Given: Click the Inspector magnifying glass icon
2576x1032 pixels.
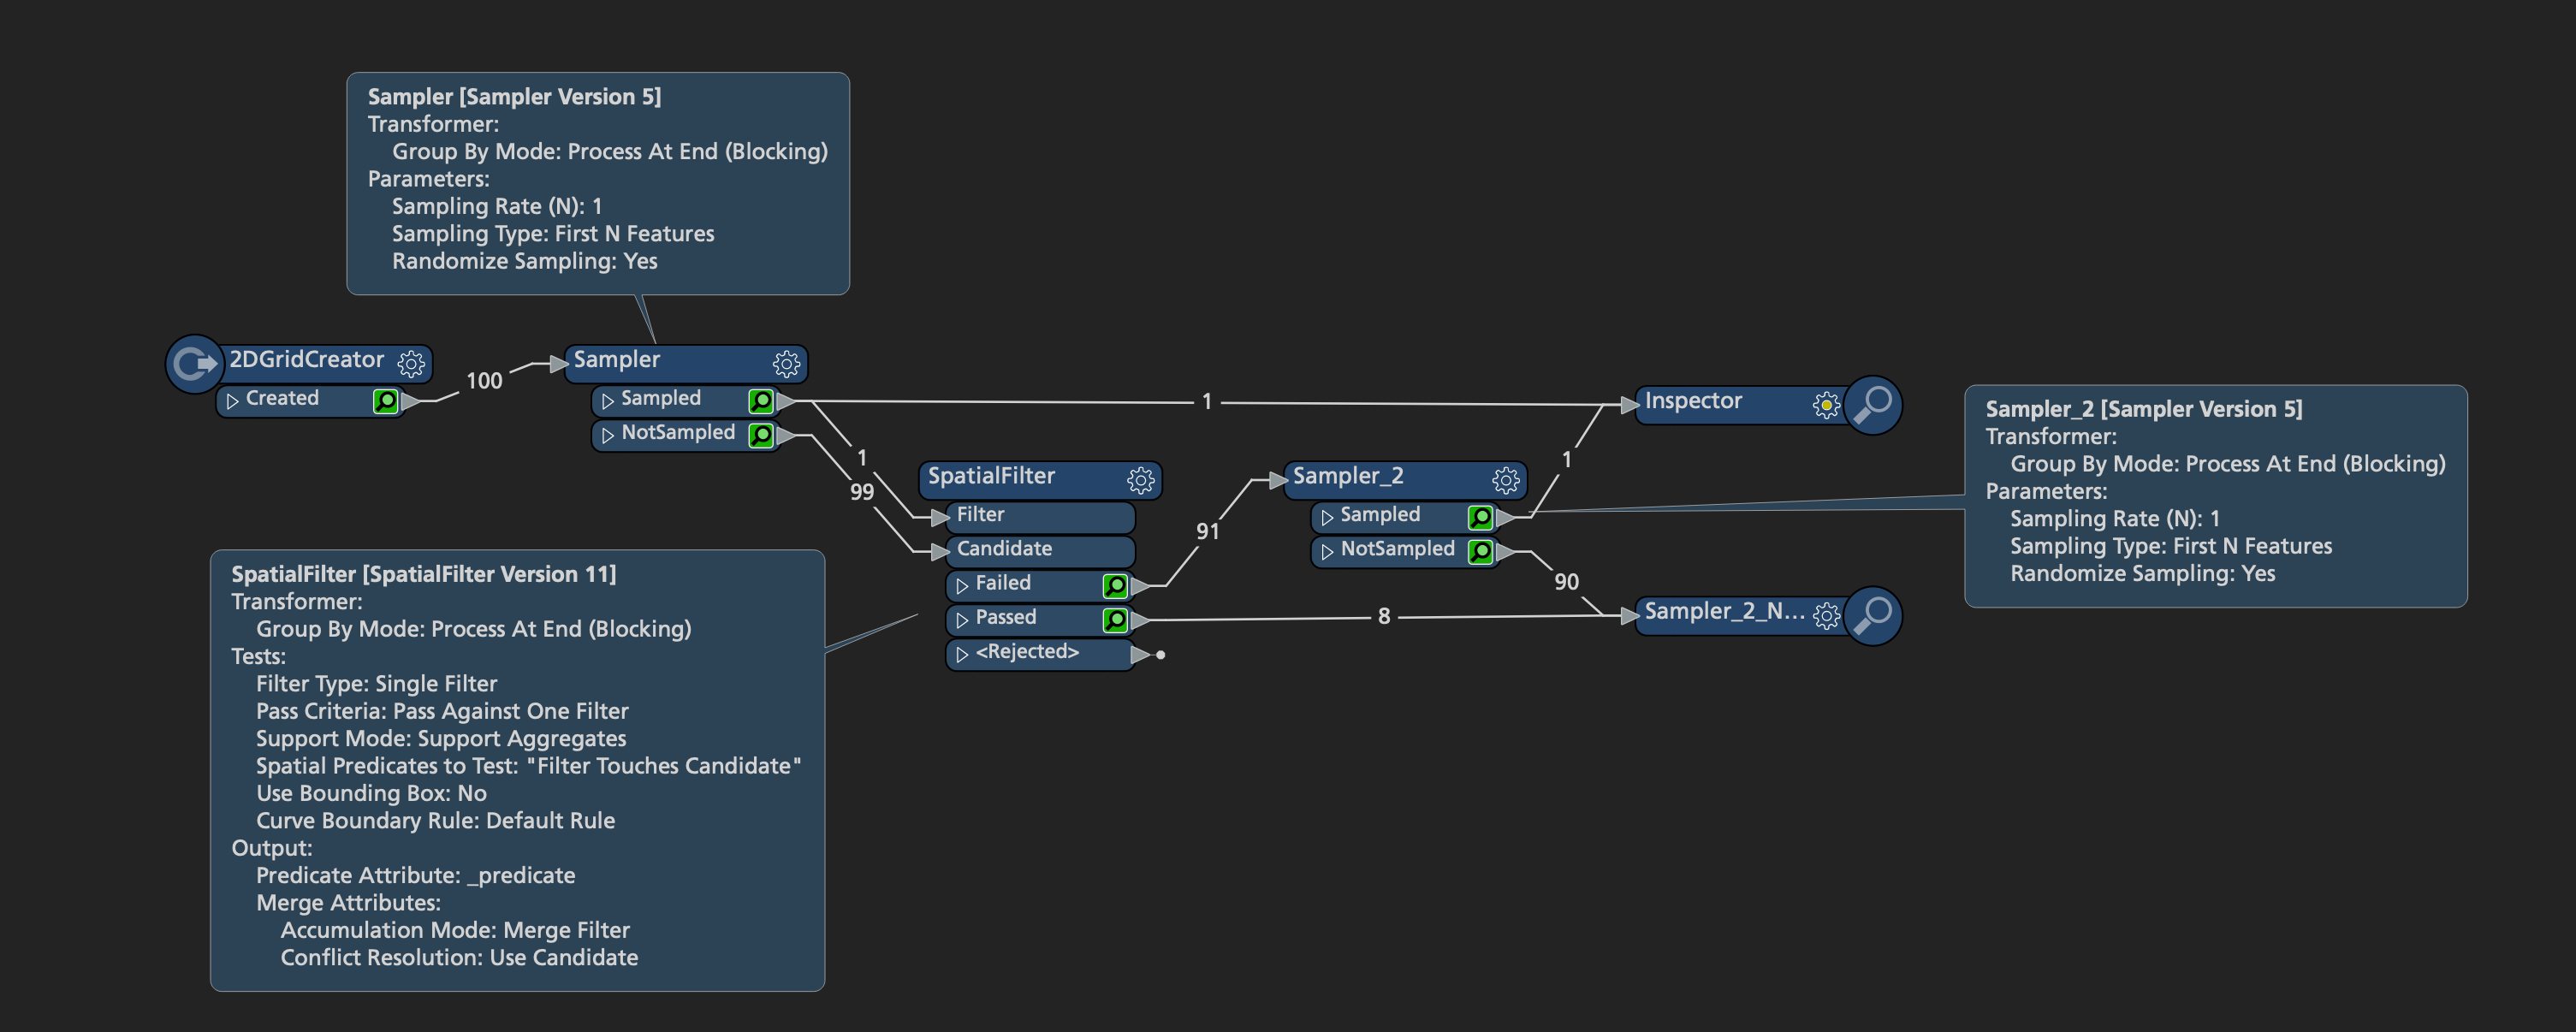Looking at the screenshot, I should click(x=1872, y=405).
